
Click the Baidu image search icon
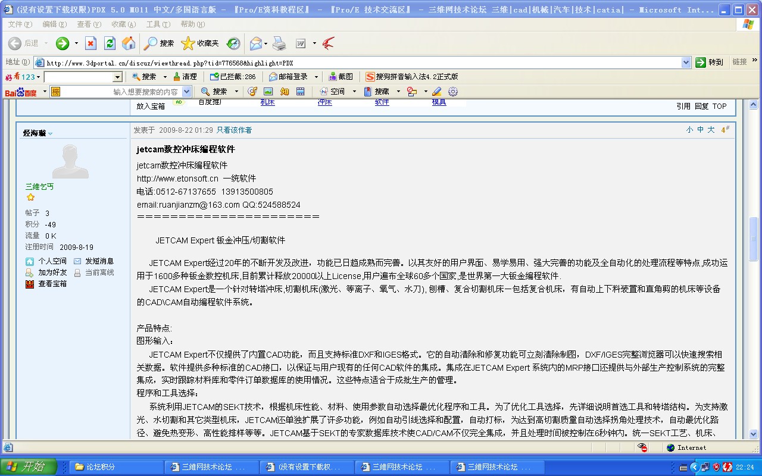268,92
